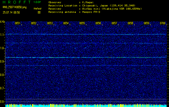Click the kHz axis unit label
Screen dimensions: 169x107
click(x=2, y=22)
